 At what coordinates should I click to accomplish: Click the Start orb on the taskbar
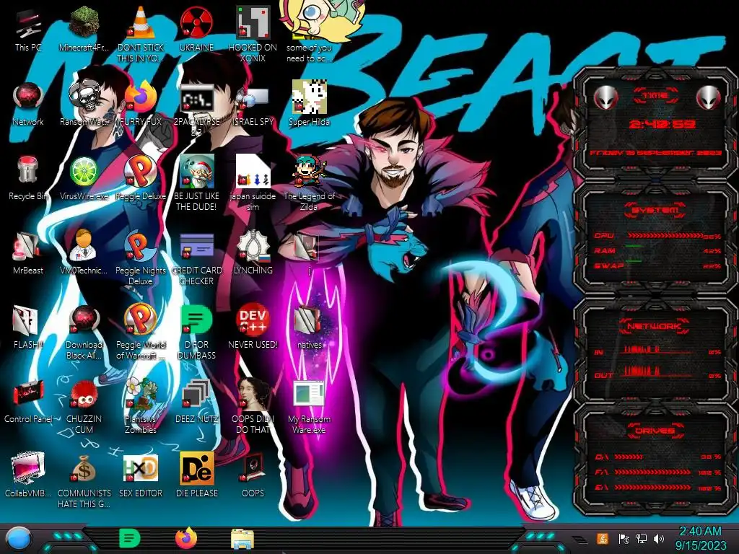tap(18, 539)
